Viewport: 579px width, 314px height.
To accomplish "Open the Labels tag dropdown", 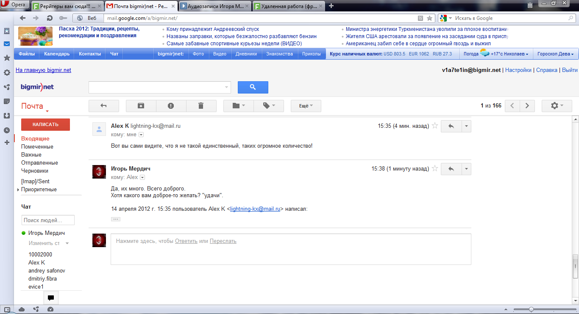I will 269,106.
